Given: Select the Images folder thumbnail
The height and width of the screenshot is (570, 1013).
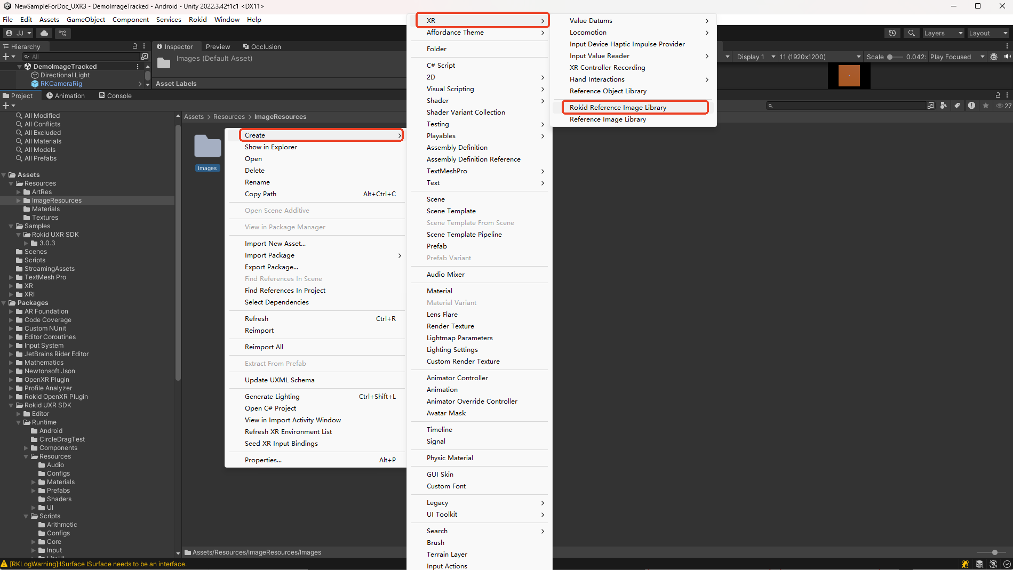Looking at the screenshot, I should pos(208,147).
